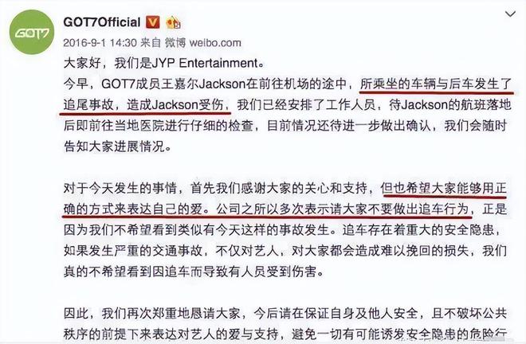Click the line 告知大家进展情况
Viewport: 526px width, 344px height.
tap(117, 147)
